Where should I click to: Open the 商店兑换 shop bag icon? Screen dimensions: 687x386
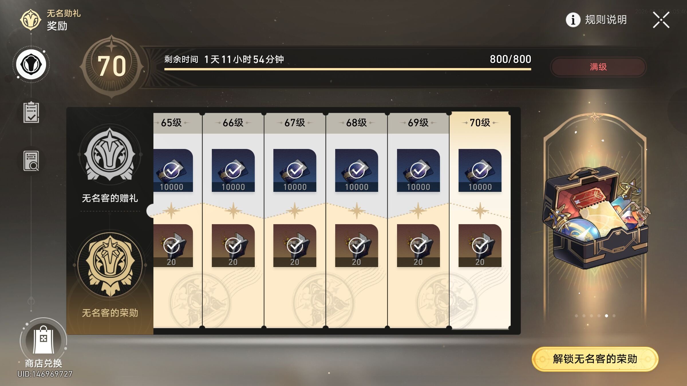(x=44, y=340)
